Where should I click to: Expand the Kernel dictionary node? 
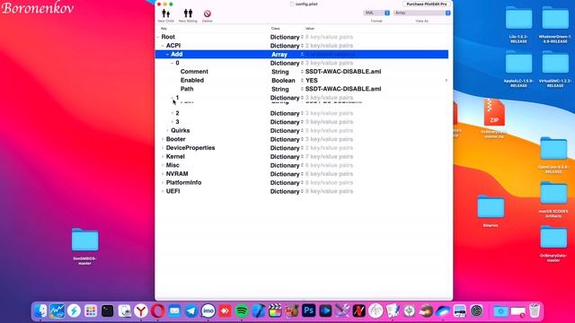[x=163, y=156]
